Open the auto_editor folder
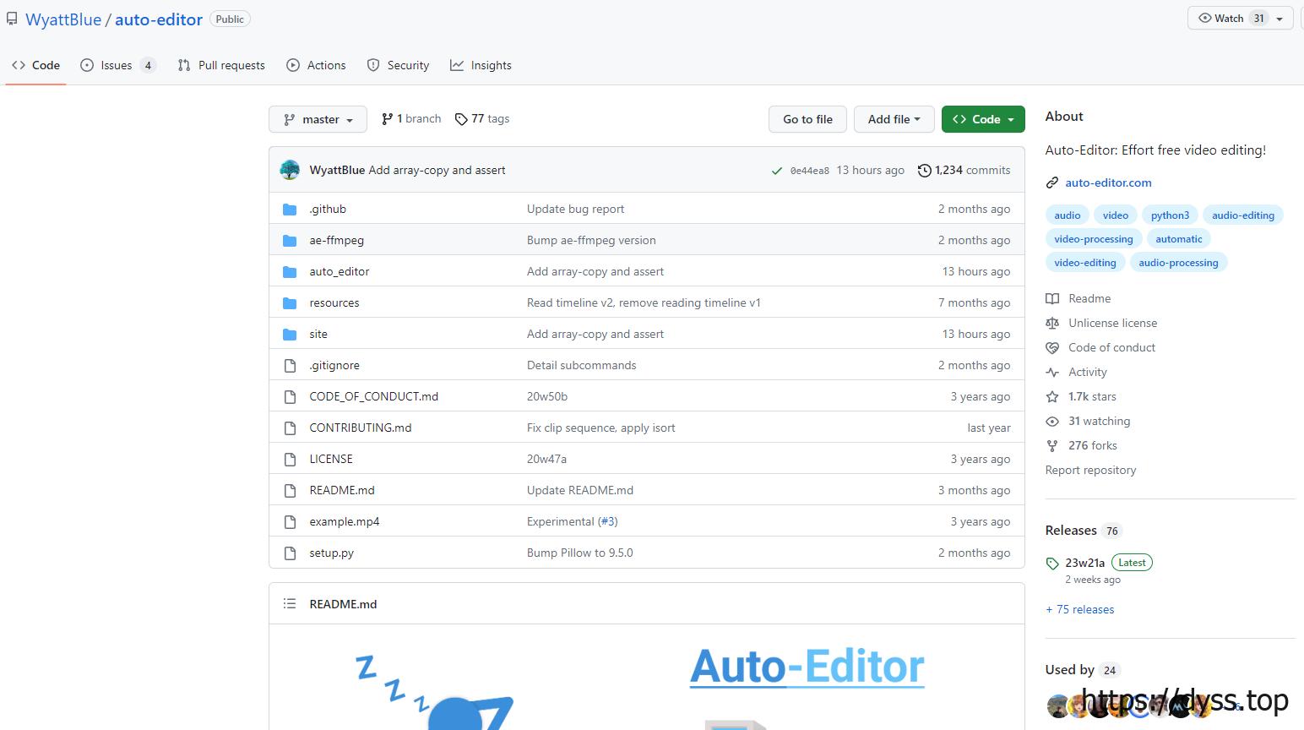1304x730 pixels. click(x=340, y=271)
